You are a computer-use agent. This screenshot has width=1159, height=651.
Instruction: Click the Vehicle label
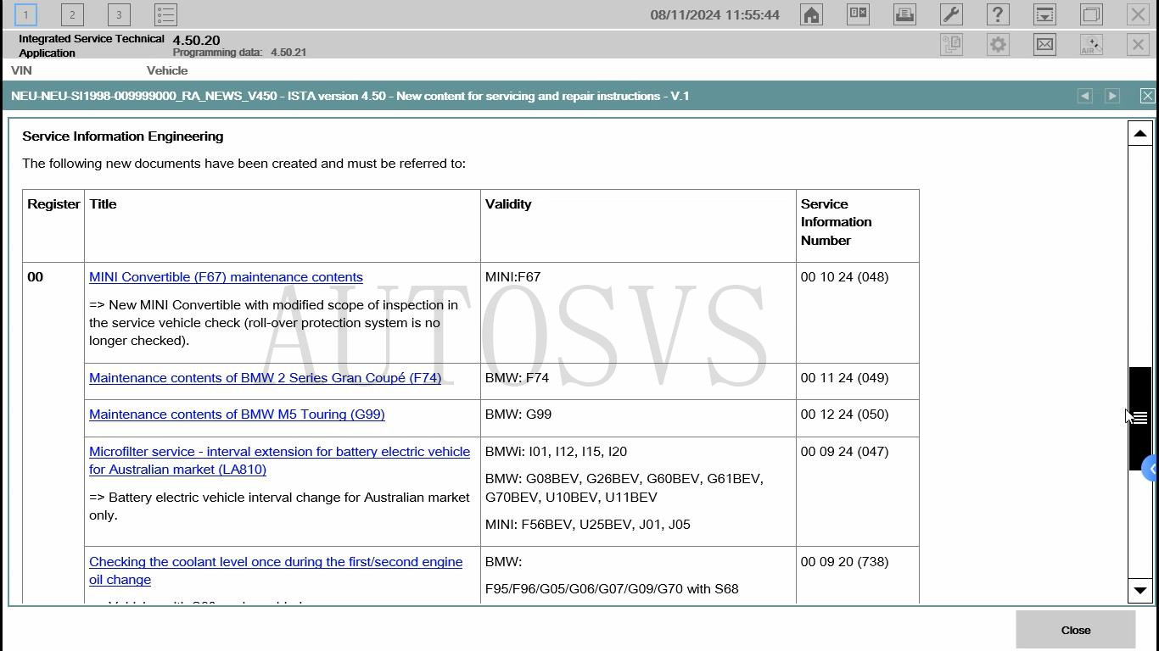click(167, 70)
